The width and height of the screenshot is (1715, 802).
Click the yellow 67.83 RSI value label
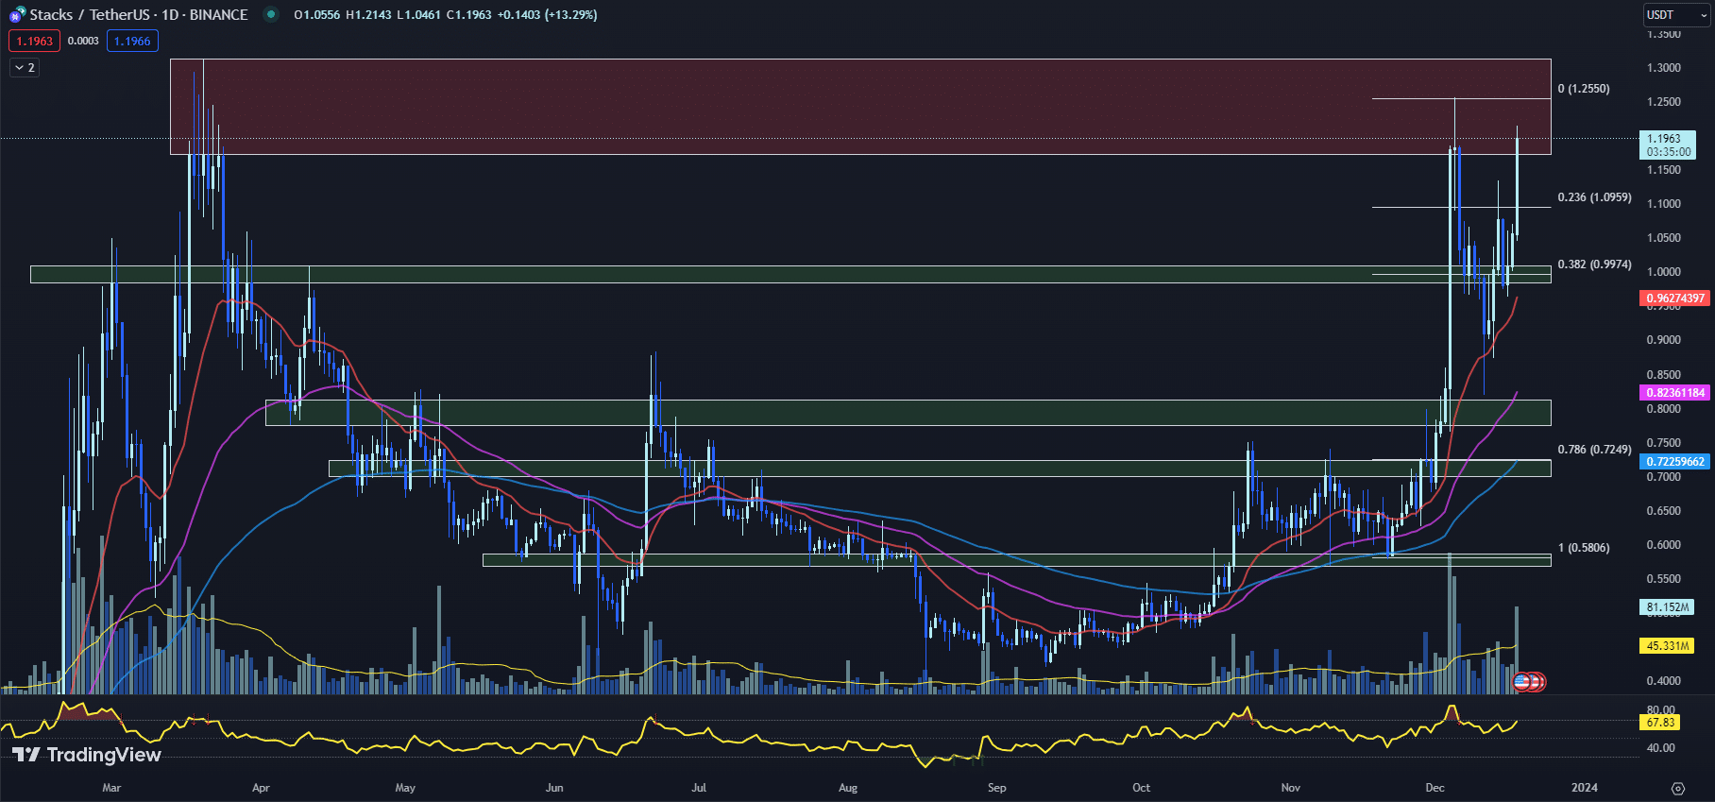[1660, 723]
